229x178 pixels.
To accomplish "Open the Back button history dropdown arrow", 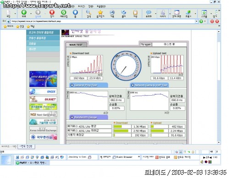I will 31,14.
